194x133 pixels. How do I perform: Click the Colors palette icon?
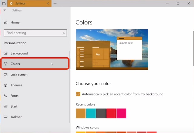pos(5,64)
